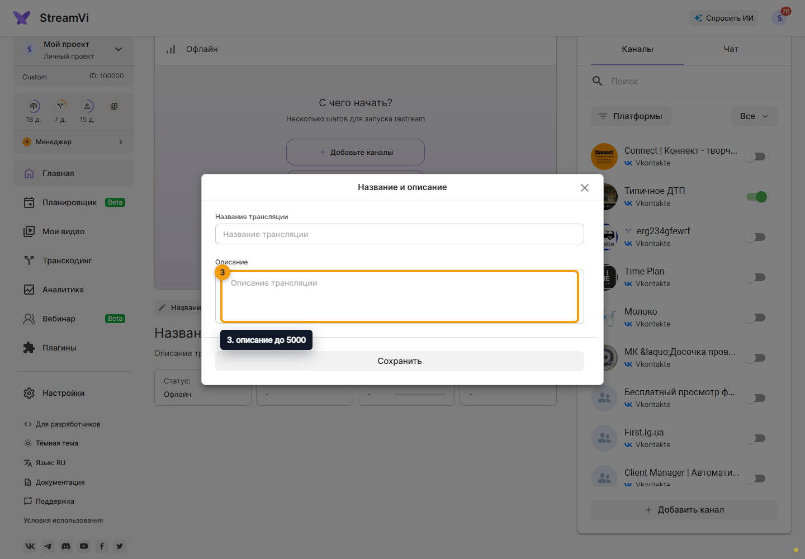This screenshot has height=559, width=805.
Task: Open the Telegram social link icon
Action: [x=48, y=546]
